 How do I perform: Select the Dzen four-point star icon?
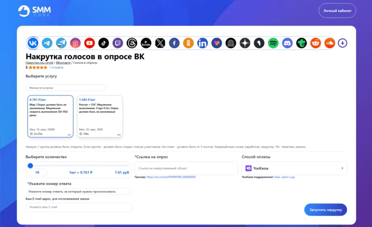[x=245, y=43]
